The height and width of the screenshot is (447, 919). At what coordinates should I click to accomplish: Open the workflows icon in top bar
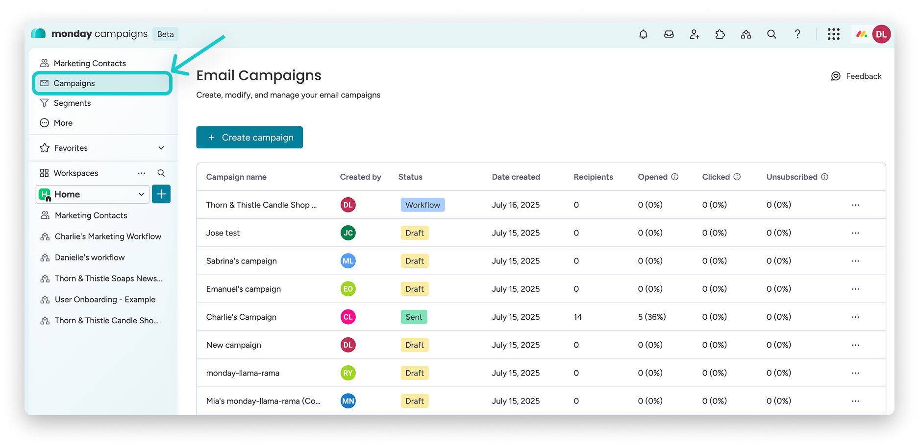(x=746, y=34)
